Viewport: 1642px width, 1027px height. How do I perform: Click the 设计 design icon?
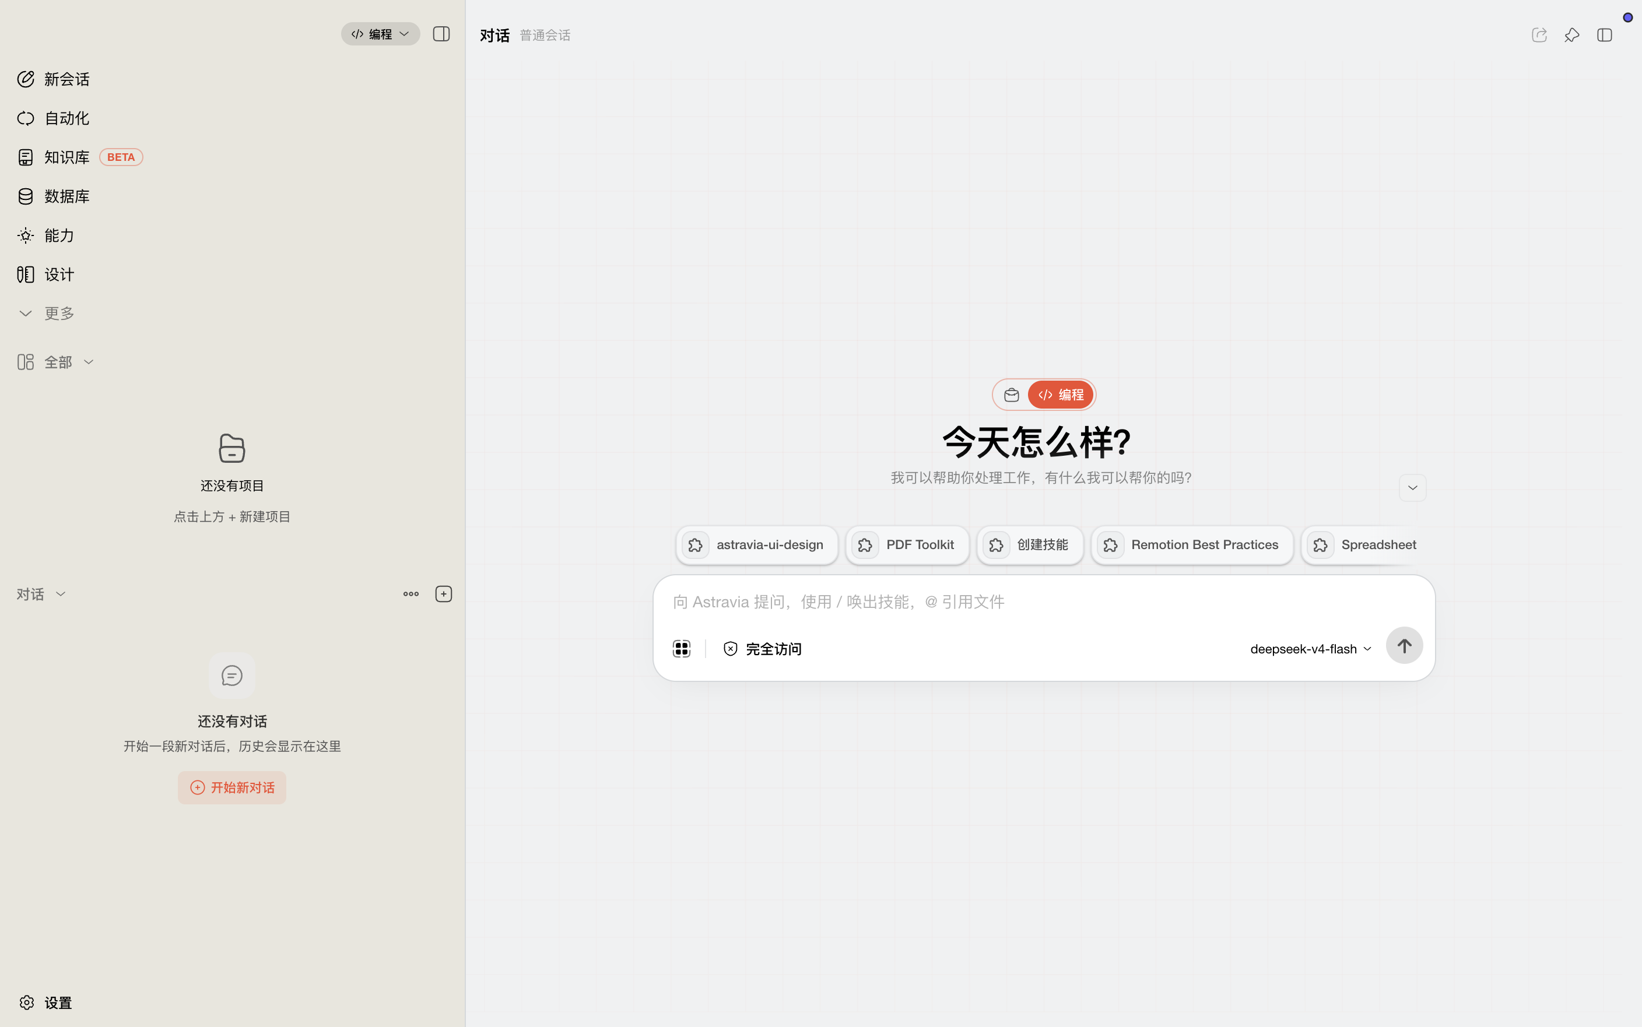click(26, 275)
